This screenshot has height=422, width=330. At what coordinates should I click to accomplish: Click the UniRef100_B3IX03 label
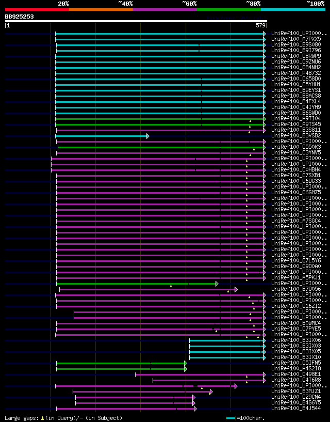296,346
